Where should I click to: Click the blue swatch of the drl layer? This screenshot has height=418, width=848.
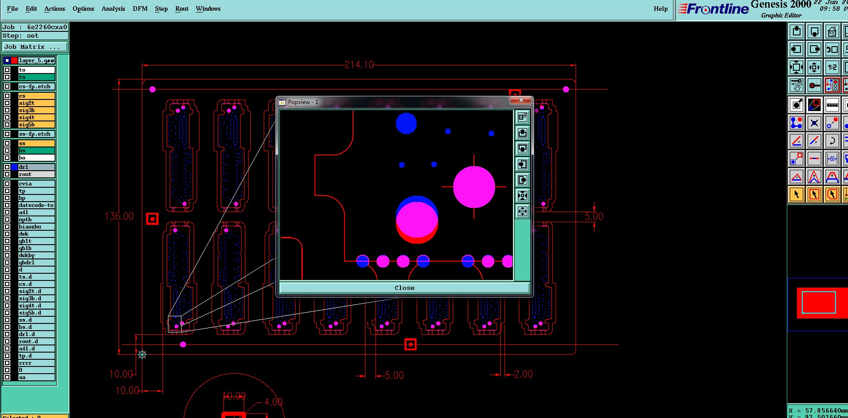tap(14, 167)
